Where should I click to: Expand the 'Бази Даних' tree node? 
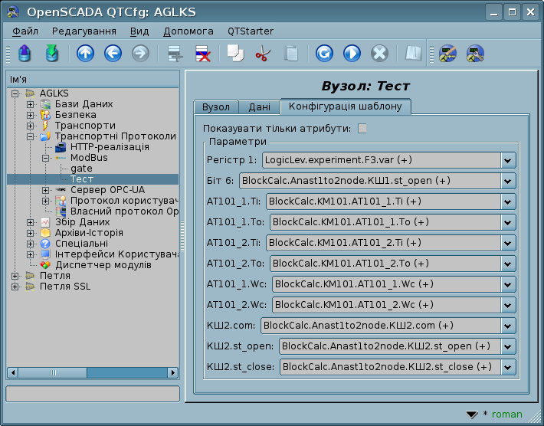[x=30, y=104]
